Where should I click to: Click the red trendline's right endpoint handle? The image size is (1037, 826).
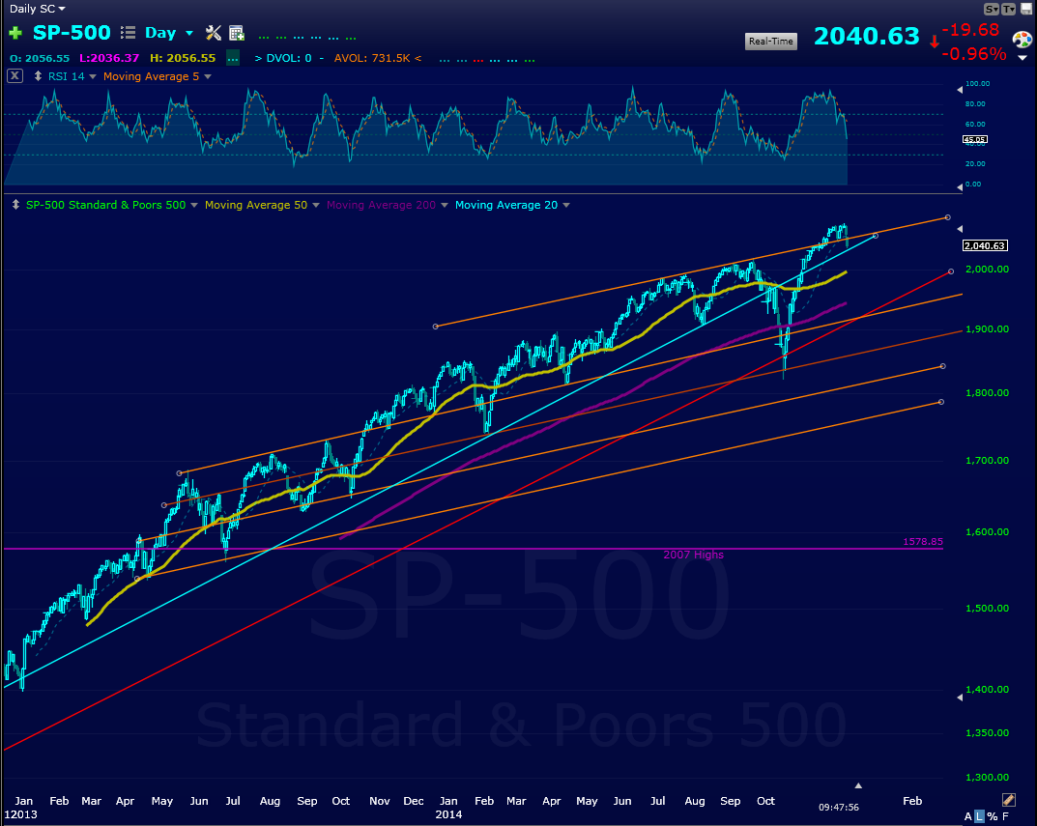pyautogui.click(x=951, y=271)
